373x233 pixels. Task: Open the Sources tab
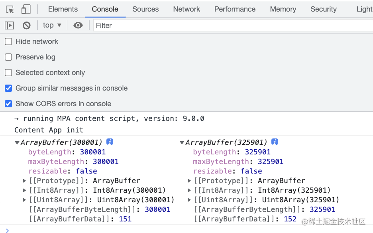[x=145, y=9]
